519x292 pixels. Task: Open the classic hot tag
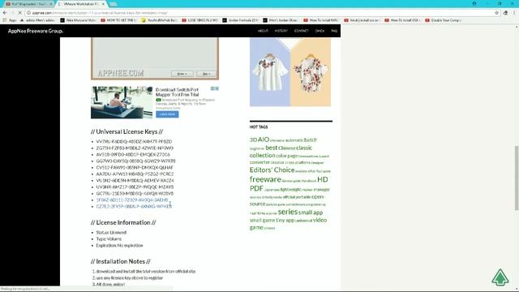304,148
